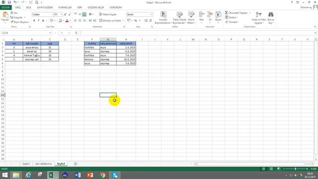Align cell text left
The image size is (318, 179).
[76, 20]
